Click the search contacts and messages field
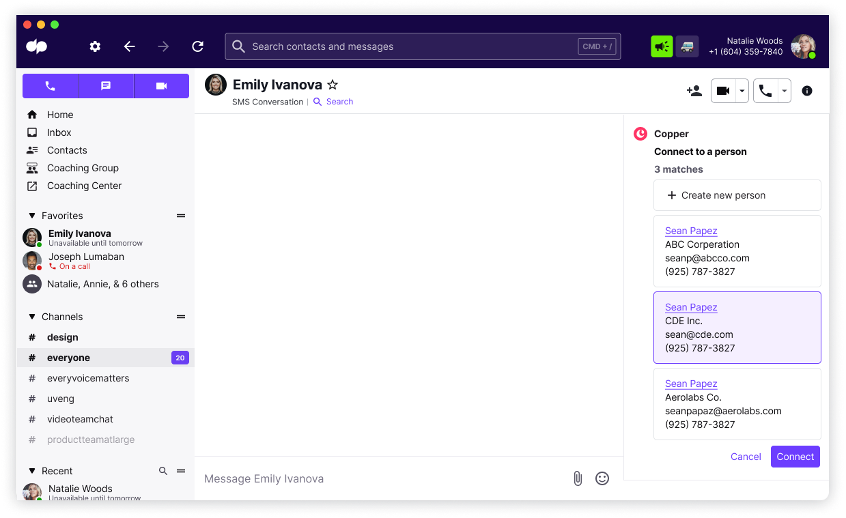The height and width of the screenshot is (518, 846). [423, 46]
